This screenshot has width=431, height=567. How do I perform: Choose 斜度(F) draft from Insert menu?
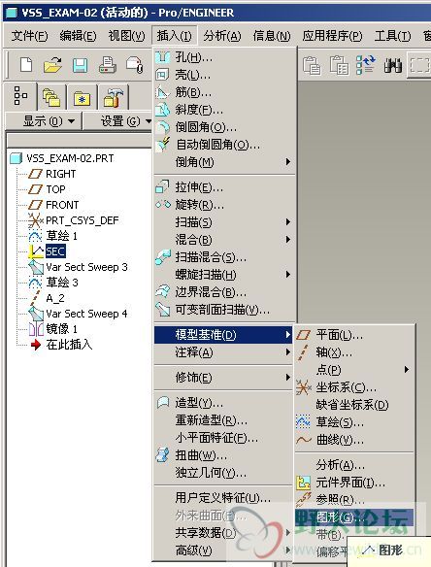(225, 110)
